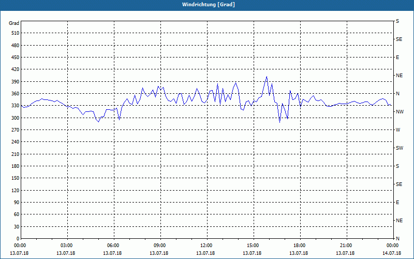Screen dimensions: 414x259
Task: Click the 21:00 time label
Action: click(x=346, y=246)
